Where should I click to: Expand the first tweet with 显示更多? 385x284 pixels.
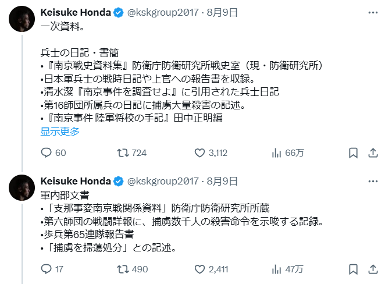[x=60, y=132]
